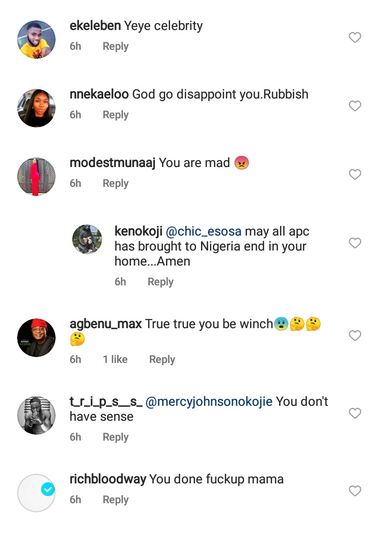Image resolution: width=385 pixels, height=538 pixels.
Task: Heart kenokoji's reply comment
Action: 355,243
